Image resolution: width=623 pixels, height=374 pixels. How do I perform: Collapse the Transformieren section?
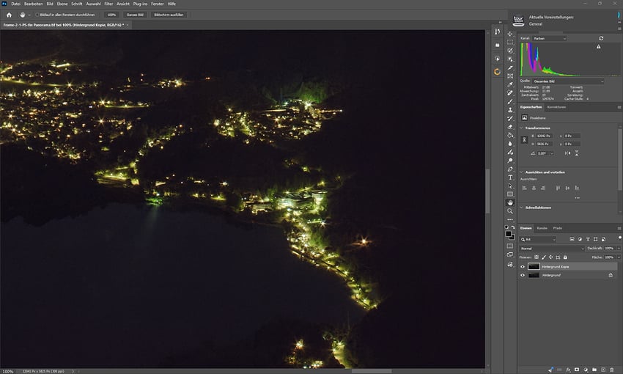[521, 128]
